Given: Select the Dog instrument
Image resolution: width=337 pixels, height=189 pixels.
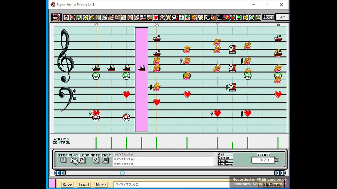Looking at the screenshot, I should tap(105, 17).
